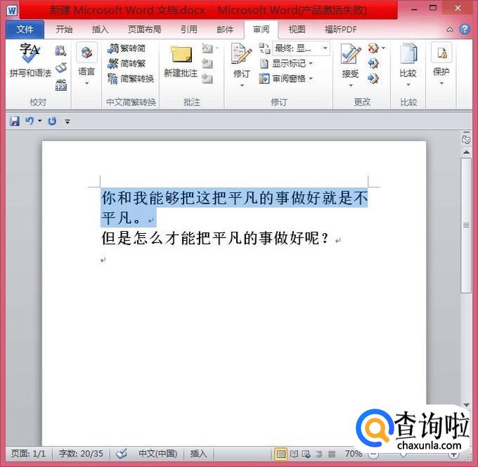Switch to Print Layout view
The height and width of the screenshot is (467, 478).
(280, 454)
